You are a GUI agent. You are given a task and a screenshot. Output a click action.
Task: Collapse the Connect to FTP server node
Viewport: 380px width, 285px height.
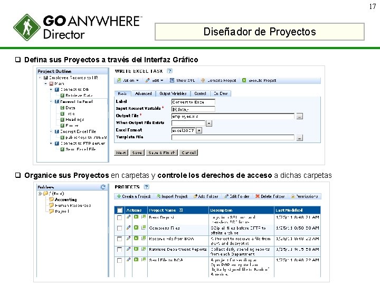pyautogui.click(x=51, y=144)
